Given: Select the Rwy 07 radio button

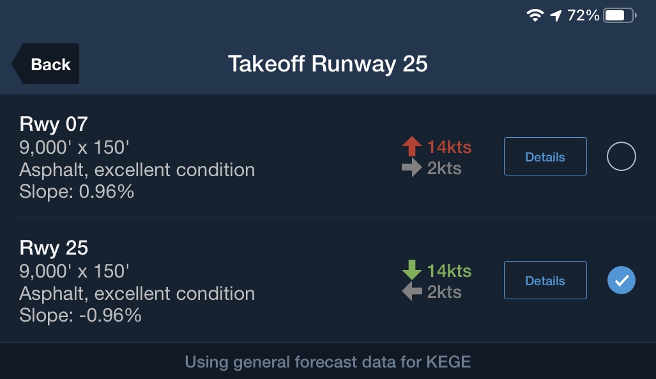Looking at the screenshot, I should point(621,156).
